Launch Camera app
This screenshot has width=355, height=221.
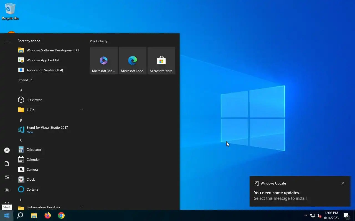click(x=50, y=170)
